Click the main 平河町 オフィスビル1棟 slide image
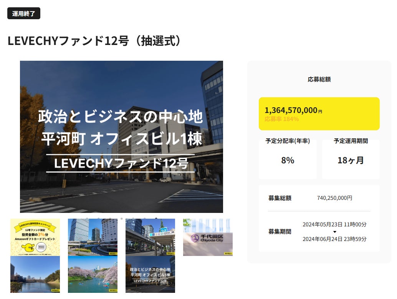 (x=122, y=137)
